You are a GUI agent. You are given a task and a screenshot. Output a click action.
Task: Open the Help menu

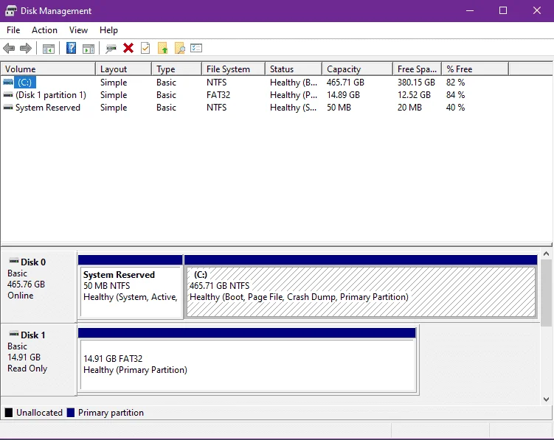click(x=108, y=30)
